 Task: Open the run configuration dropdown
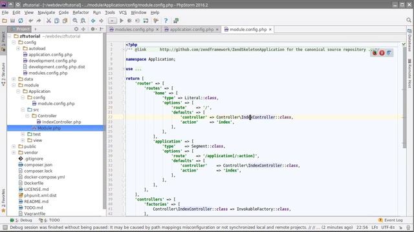click(x=112, y=21)
